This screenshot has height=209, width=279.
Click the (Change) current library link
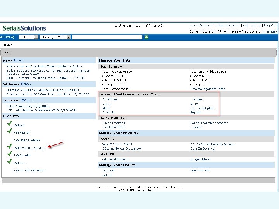[x=270, y=31]
